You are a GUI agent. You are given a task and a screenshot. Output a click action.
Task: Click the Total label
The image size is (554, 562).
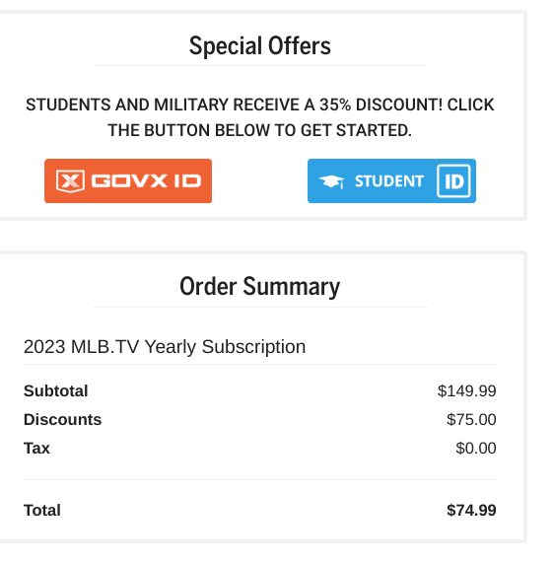coord(42,510)
